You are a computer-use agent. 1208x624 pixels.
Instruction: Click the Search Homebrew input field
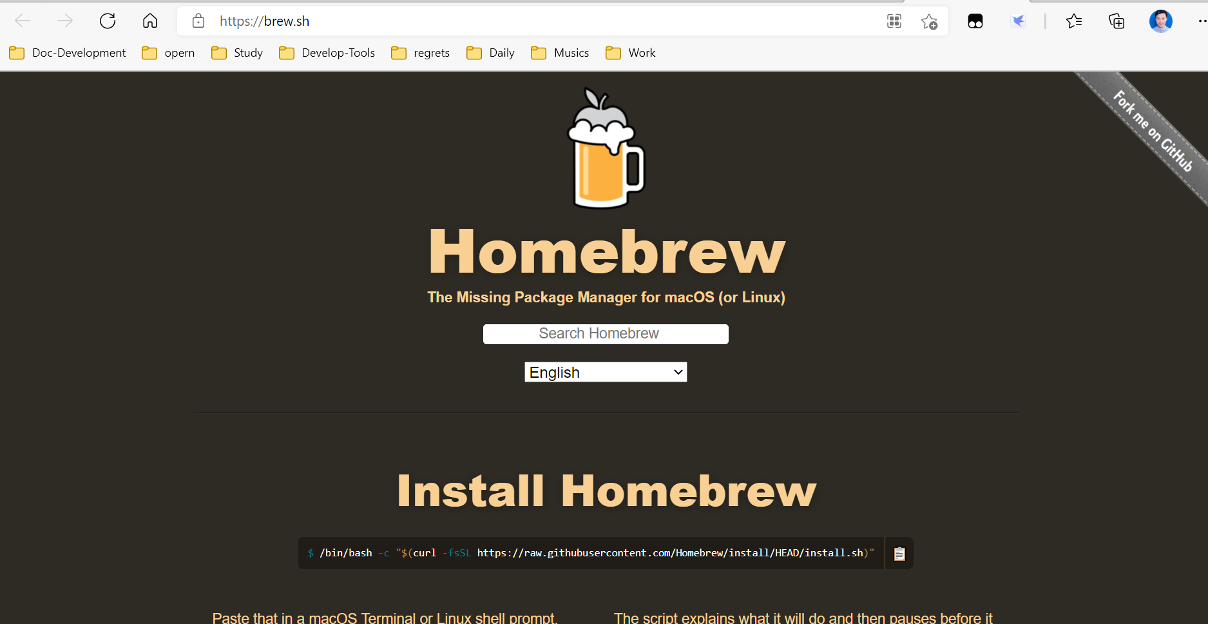606,334
